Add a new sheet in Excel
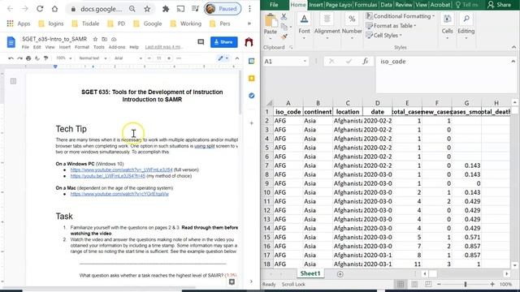Image resolution: width=520 pixels, height=292 pixels. point(340,274)
